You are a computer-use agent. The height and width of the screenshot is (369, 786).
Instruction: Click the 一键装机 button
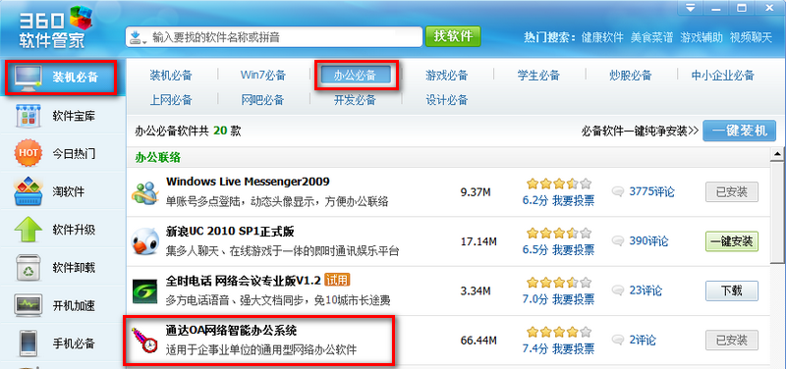pos(740,131)
